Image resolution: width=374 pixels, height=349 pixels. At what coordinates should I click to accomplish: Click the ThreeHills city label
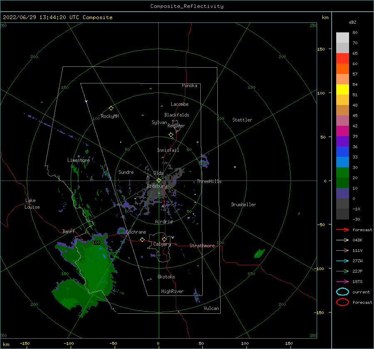point(209,181)
